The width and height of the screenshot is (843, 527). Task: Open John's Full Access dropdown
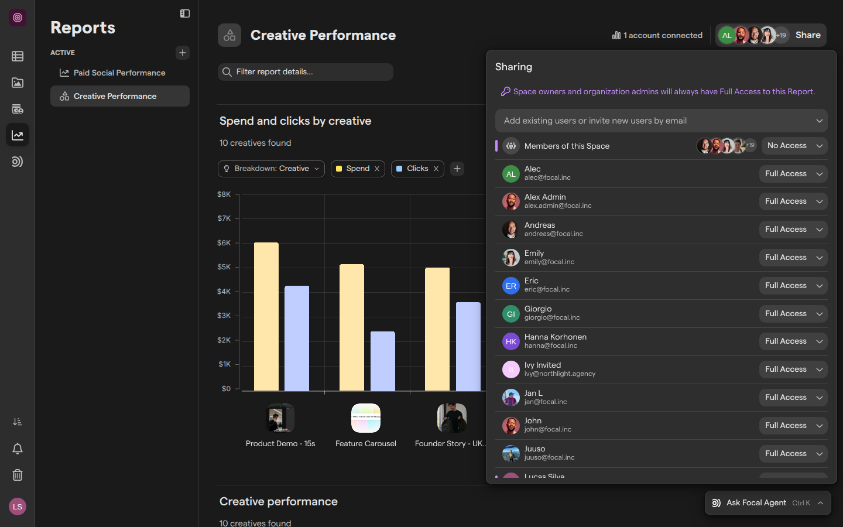coord(793,426)
